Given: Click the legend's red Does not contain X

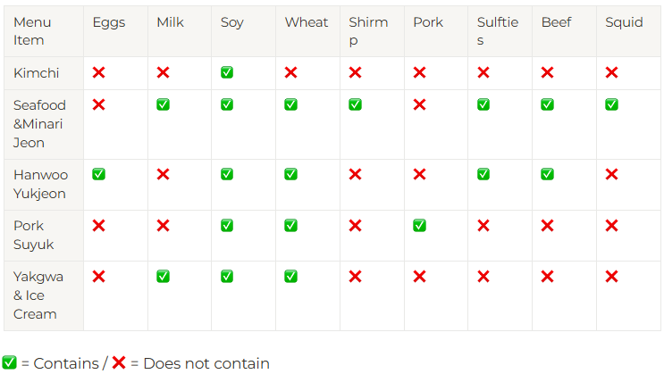Looking at the screenshot, I should [118, 362].
